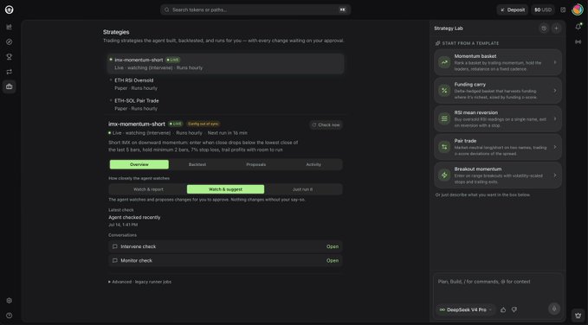Switch to the Backtest tab
Viewport: 588px width, 325px height.
(x=197, y=164)
